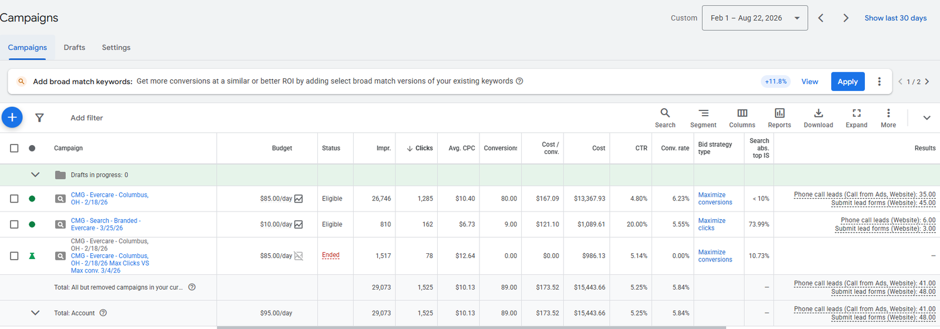Open CMG - Search - Branded - Evercare campaign

(106, 224)
